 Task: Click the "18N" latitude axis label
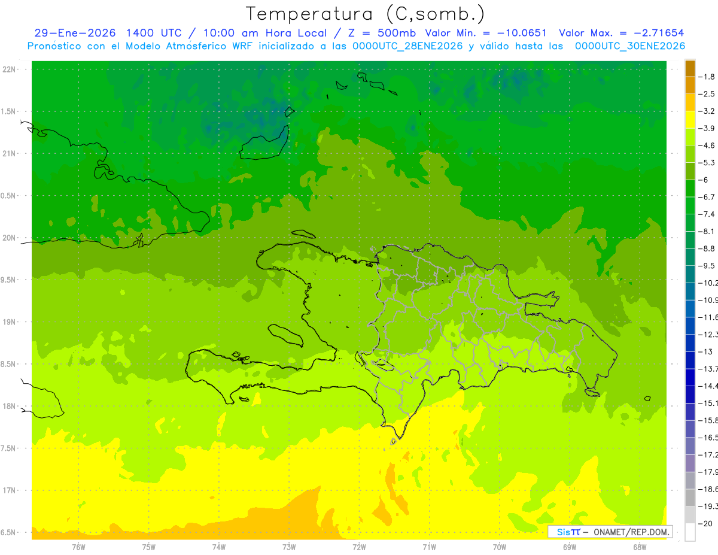point(10,407)
